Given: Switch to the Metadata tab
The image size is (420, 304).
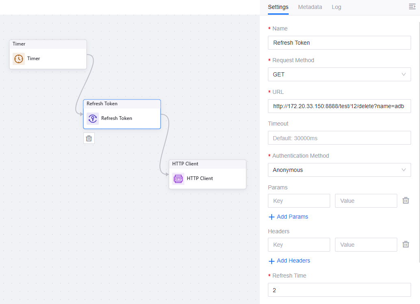Looking at the screenshot, I should (x=310, y=7).
